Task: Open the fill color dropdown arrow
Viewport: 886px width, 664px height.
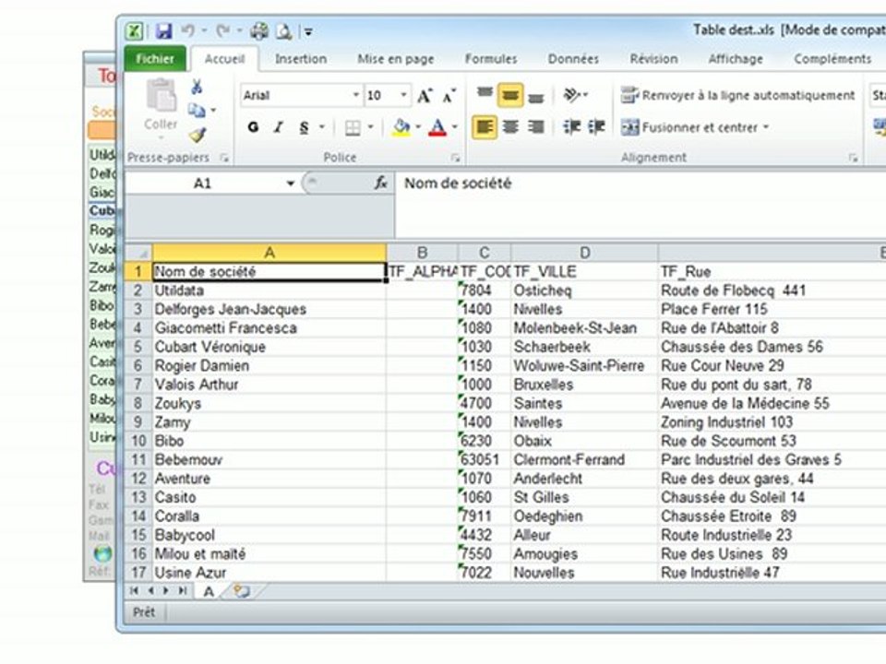Action: pos(418,127)
